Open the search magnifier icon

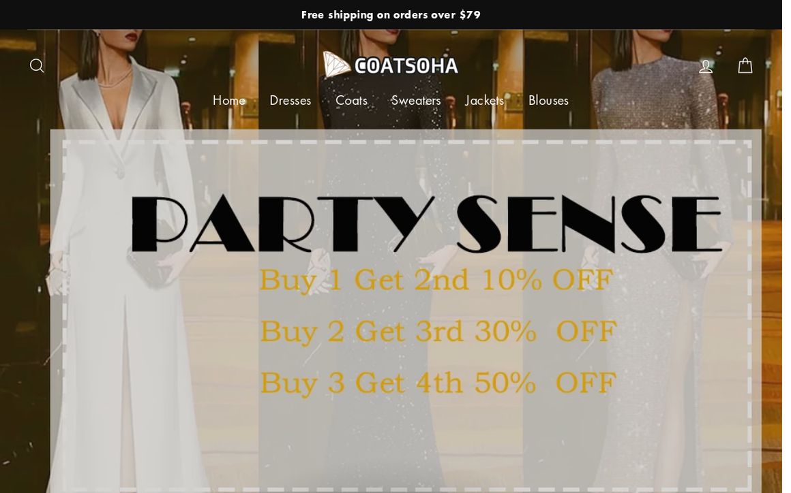[37, 65]
